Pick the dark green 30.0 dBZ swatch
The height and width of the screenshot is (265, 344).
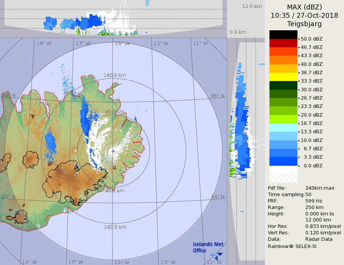pos(283,86)
